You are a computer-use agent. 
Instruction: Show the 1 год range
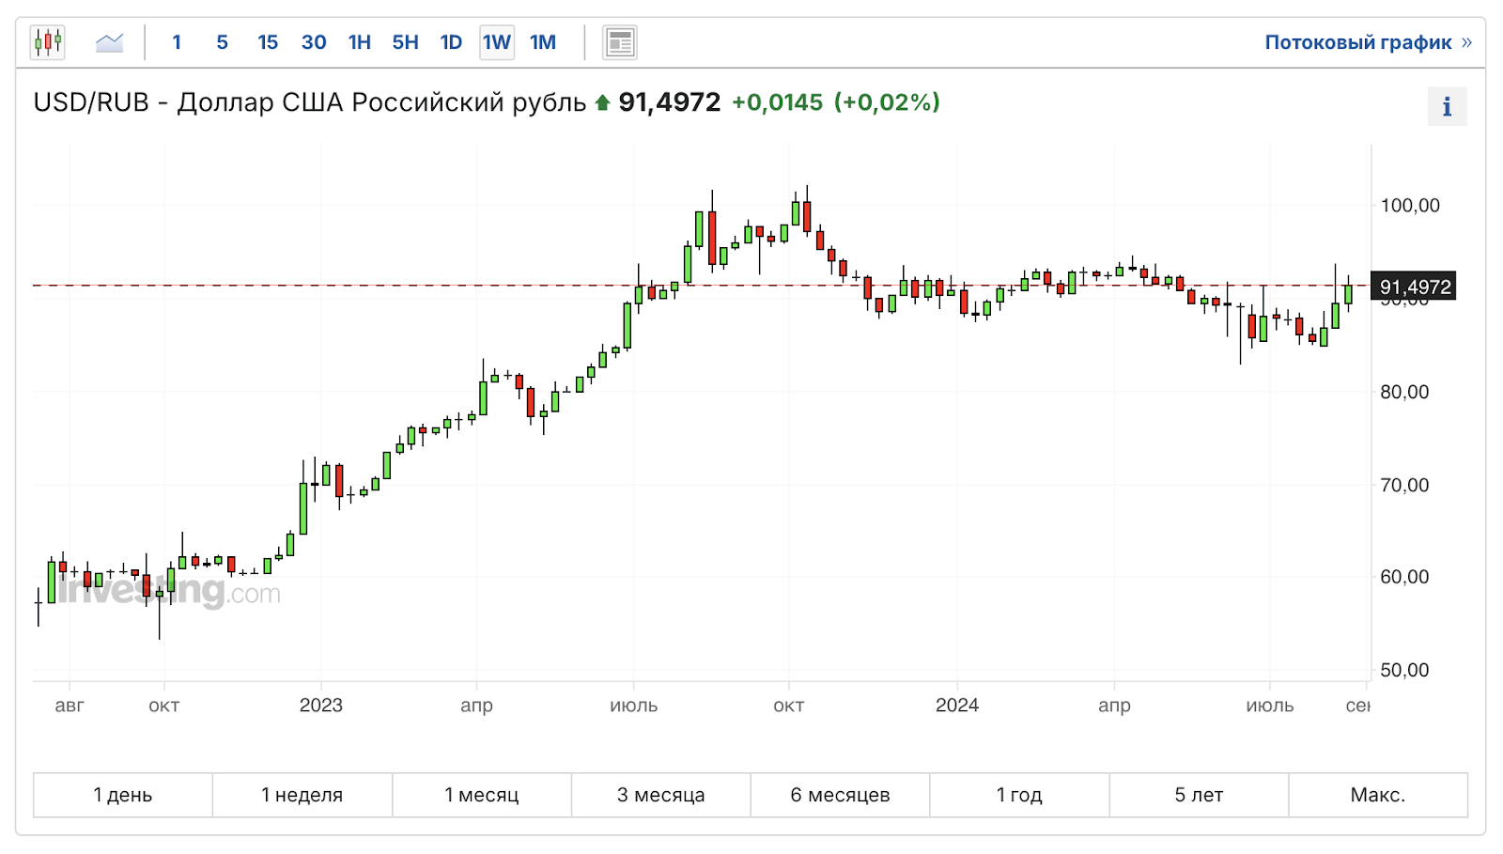point(1019,795)
